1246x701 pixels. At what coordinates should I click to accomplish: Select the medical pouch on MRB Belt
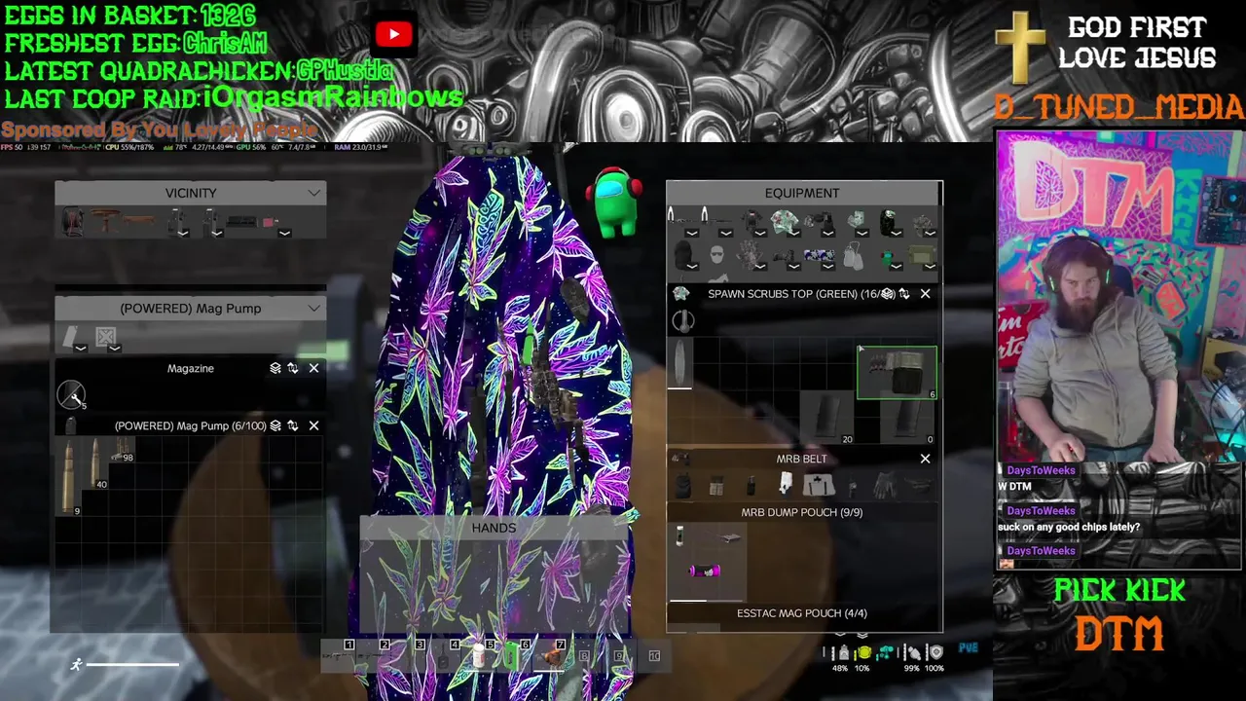tap(819, 485)
